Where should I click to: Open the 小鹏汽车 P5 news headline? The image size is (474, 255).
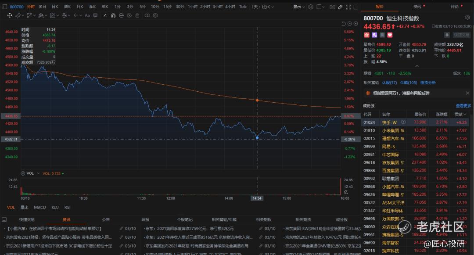tap(54, 228)
